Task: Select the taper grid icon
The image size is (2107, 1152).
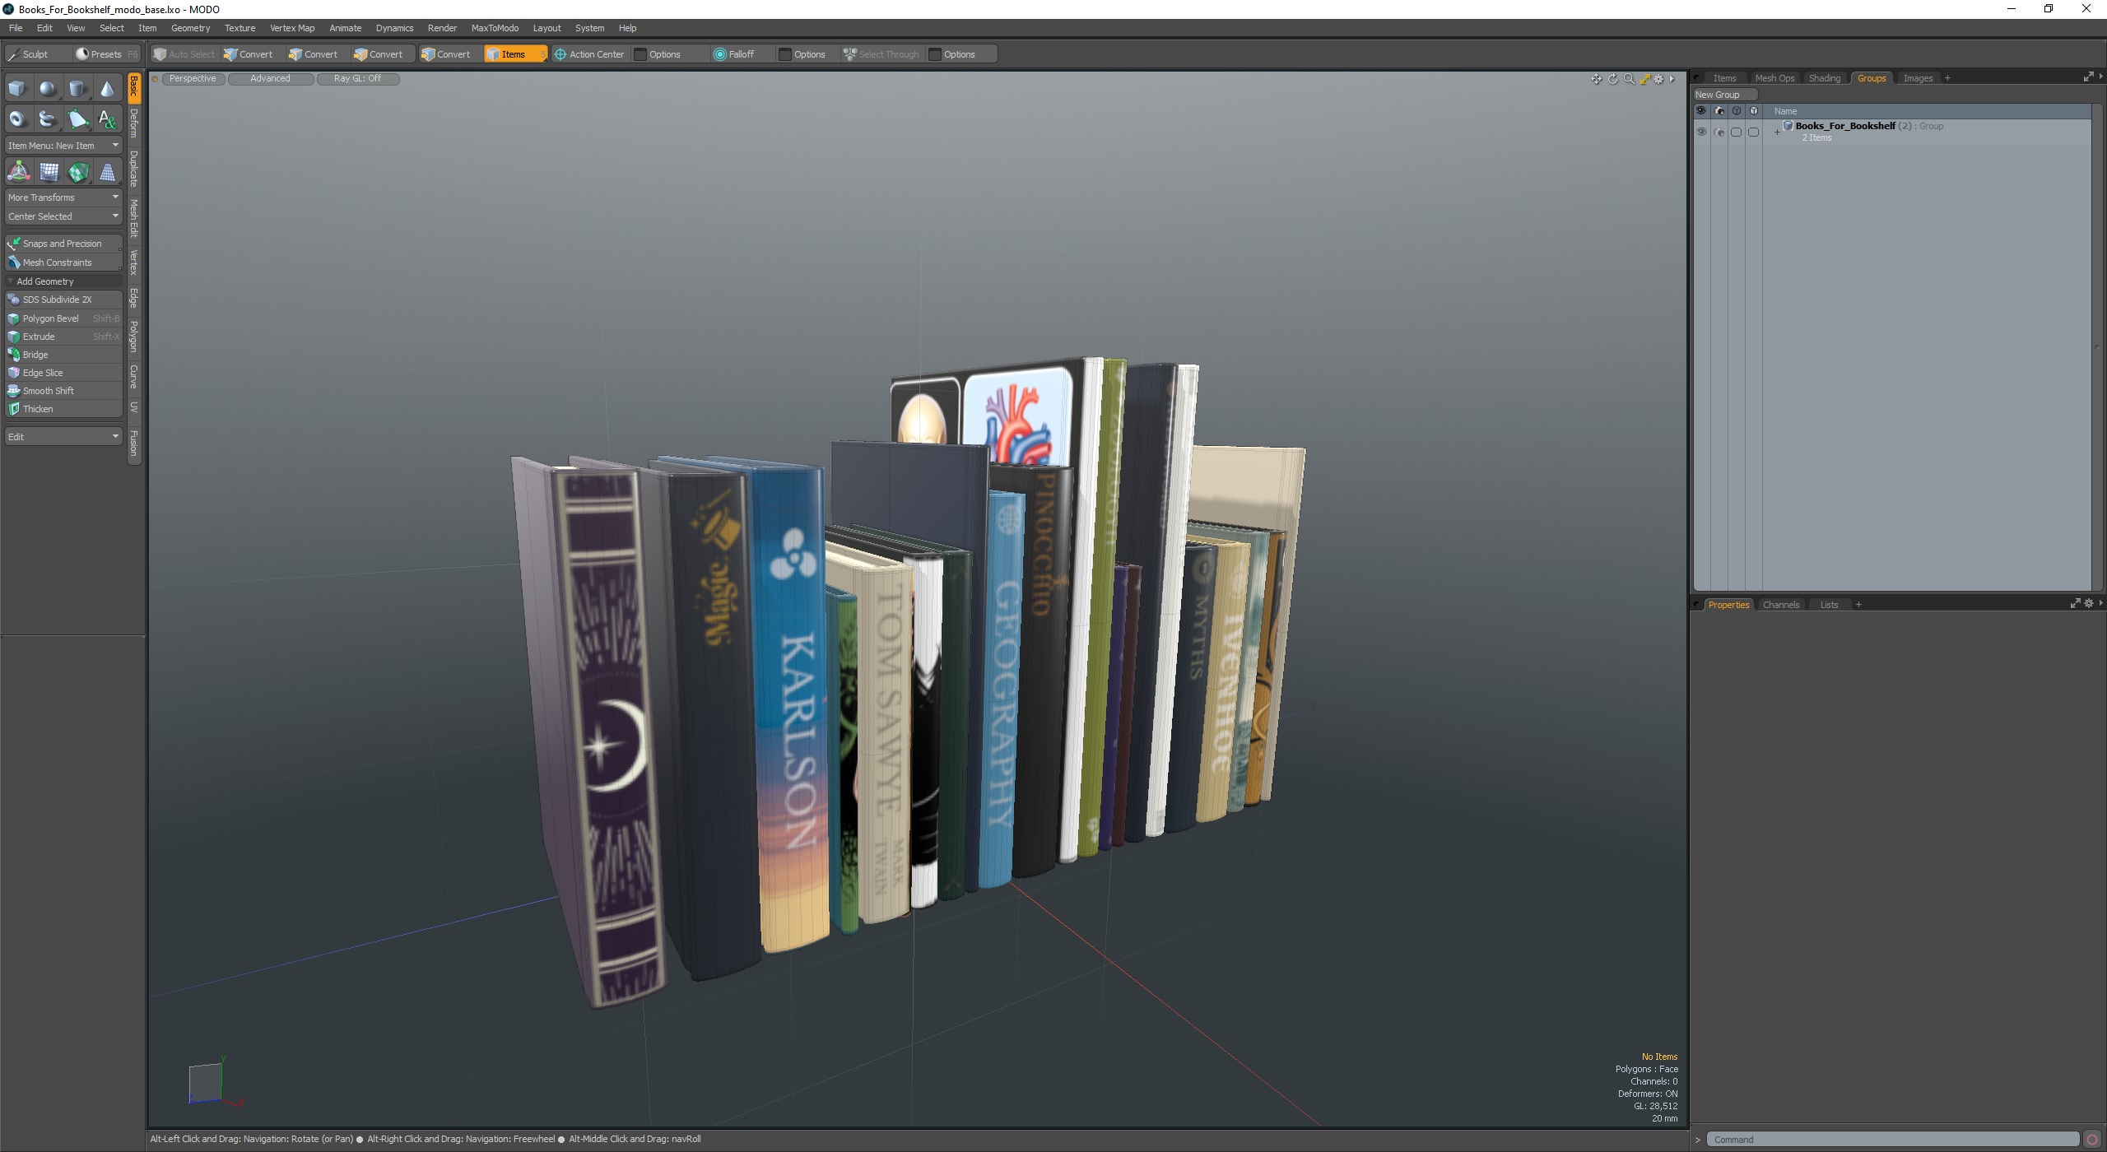Action: click(108, 172)
